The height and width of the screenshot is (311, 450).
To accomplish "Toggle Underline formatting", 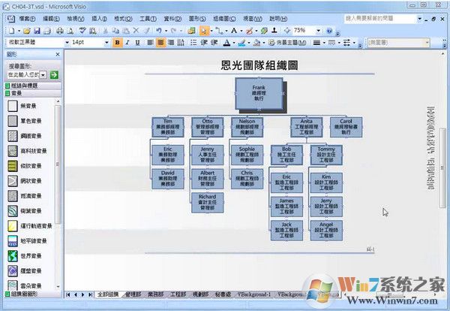I will click(x=137, y=43).
